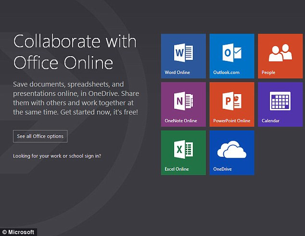Click the "OneNote Online" tile label
Image resolution: width=305 pixels, height=236 pixels.
pyautogui.click(x=181, y=121)
